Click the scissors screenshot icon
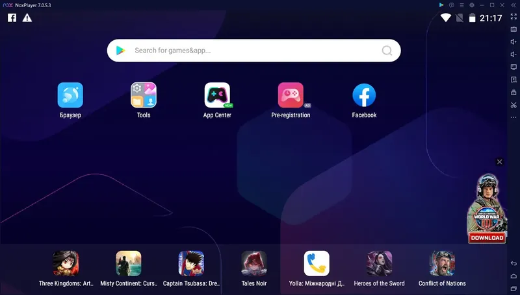 click(513, 105)
